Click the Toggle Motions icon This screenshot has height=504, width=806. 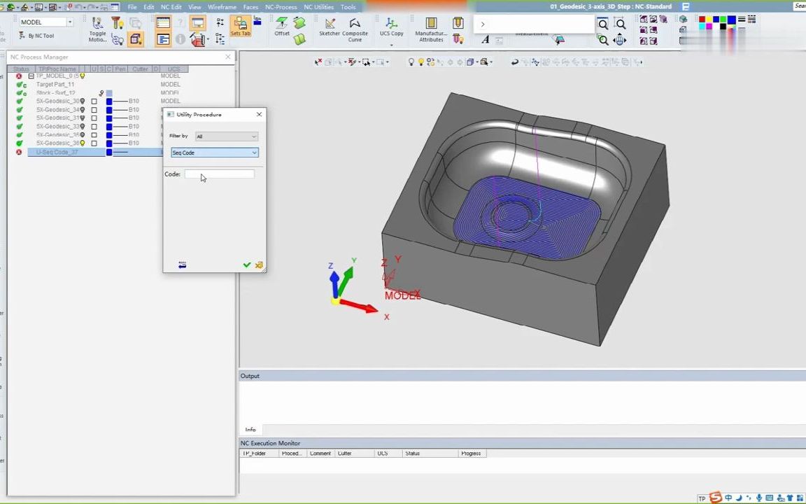pos(97,27)
